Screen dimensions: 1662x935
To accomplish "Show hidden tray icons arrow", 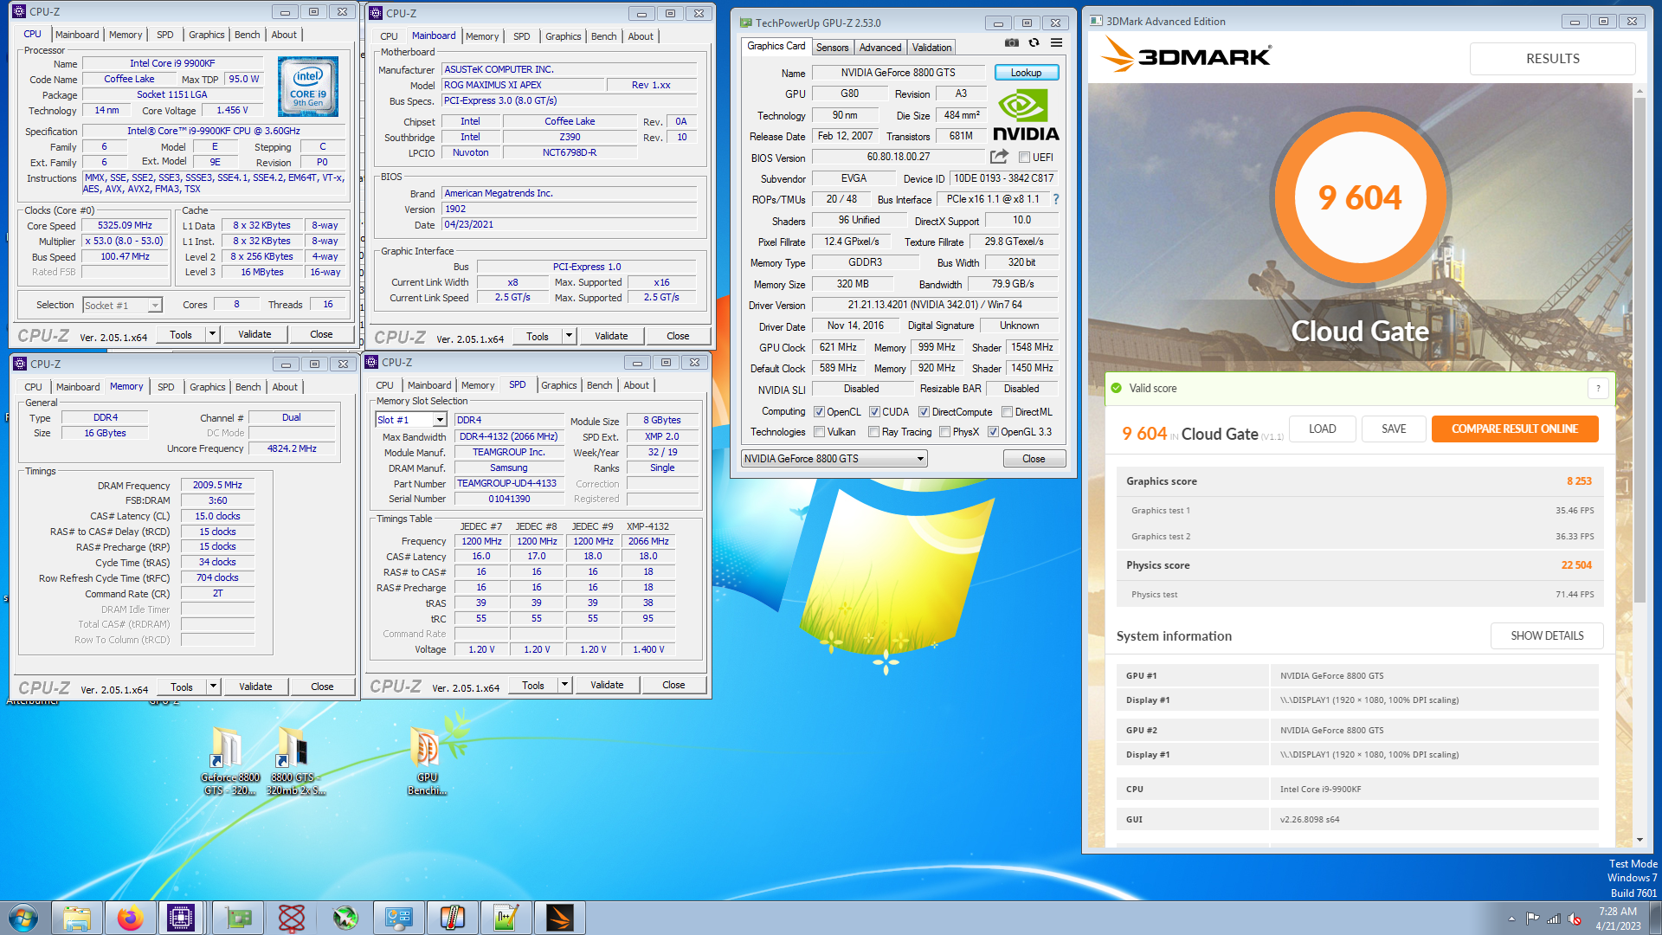I will pyautogui.click(x=1511, y=919).
